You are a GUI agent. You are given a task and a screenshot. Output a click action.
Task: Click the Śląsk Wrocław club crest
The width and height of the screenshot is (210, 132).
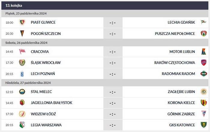click(22, 62)
